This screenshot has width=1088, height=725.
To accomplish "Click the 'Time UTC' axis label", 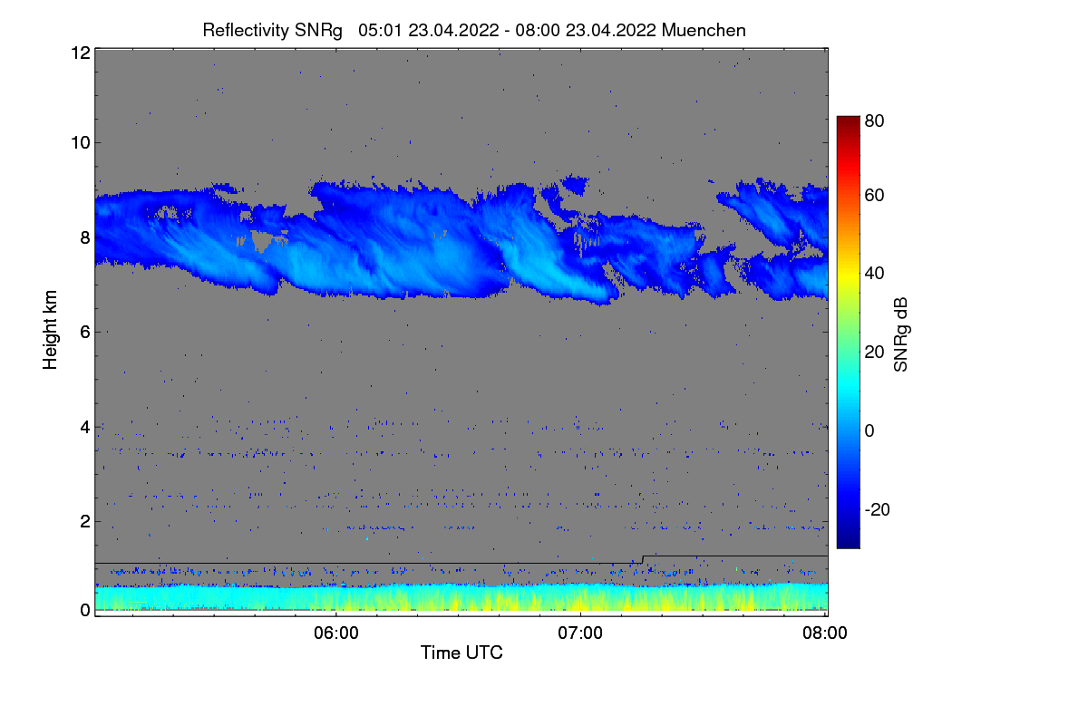I will point(461,652).
